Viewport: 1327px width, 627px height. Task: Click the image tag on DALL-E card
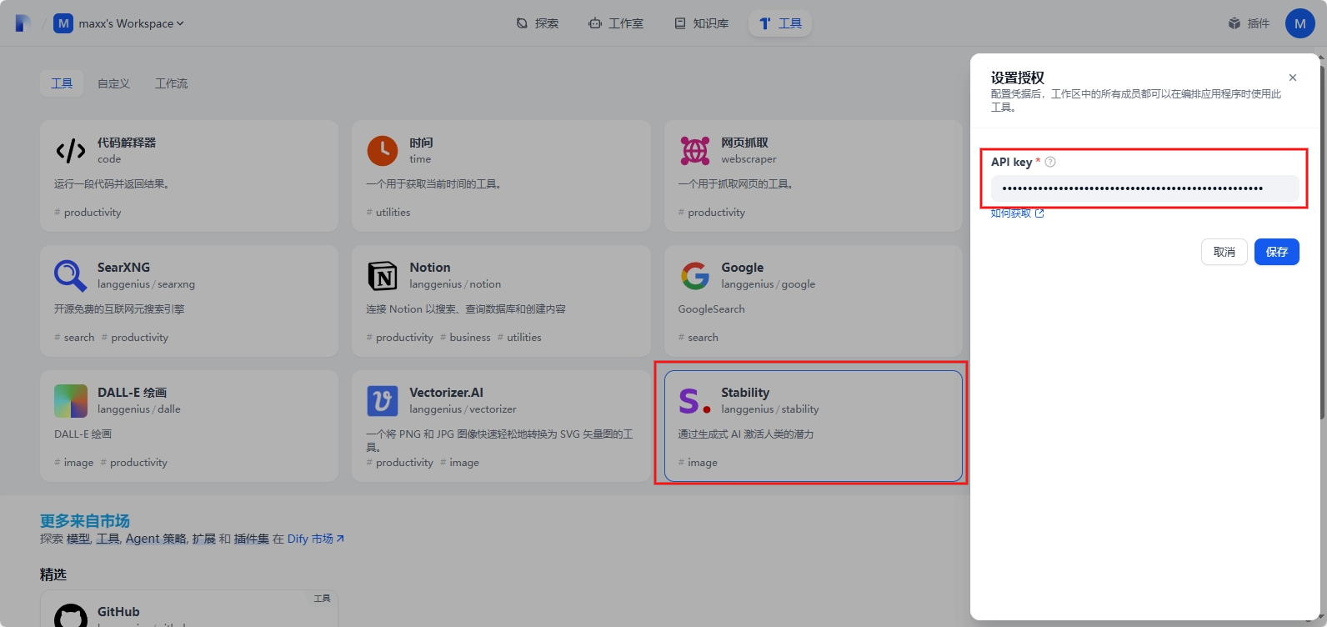pyautogui.click(x=74, y=463)
